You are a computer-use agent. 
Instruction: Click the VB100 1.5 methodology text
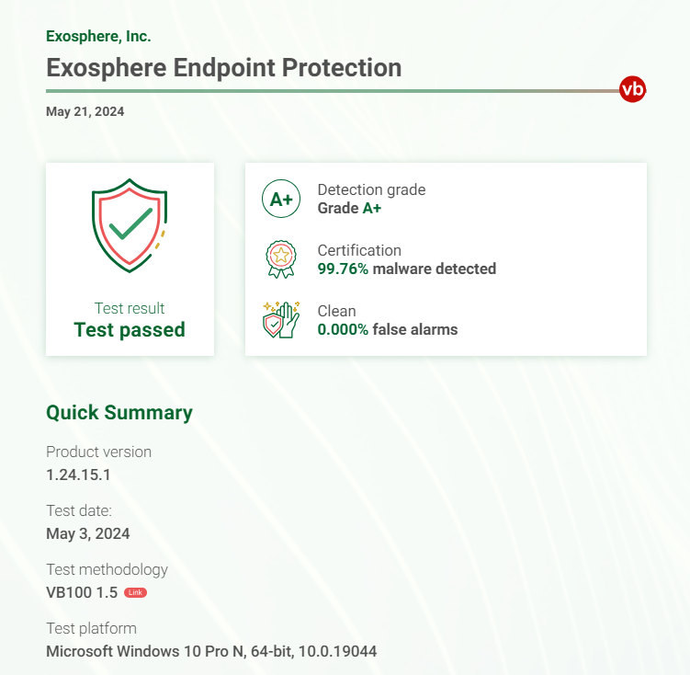click(x=82, y=592)
